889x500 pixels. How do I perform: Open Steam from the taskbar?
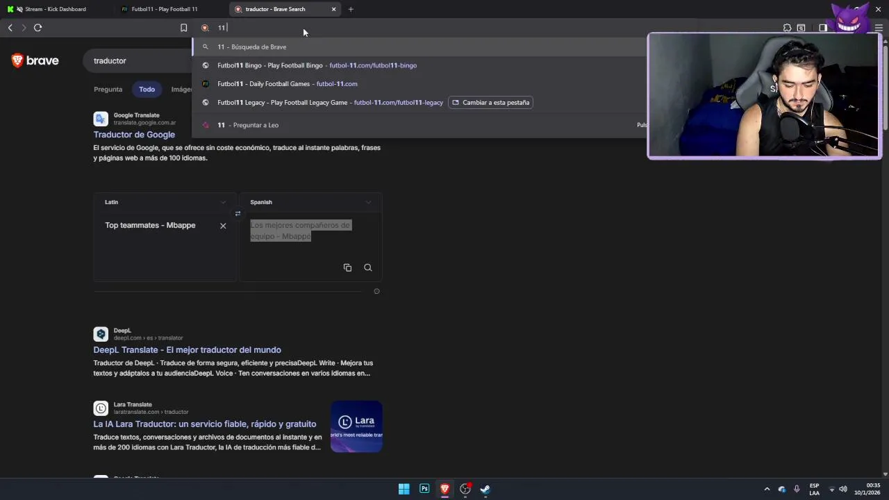click(x=485, y=489)
